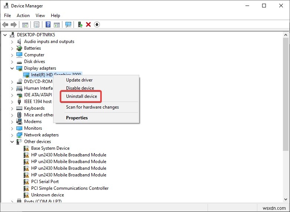Click the Batteries category icon
Viewport: 290px width, 212px height.
(19, 48)
